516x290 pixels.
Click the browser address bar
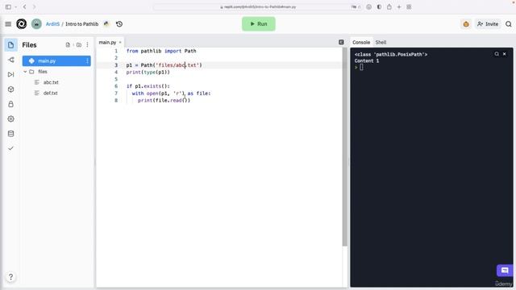[258, 6]
